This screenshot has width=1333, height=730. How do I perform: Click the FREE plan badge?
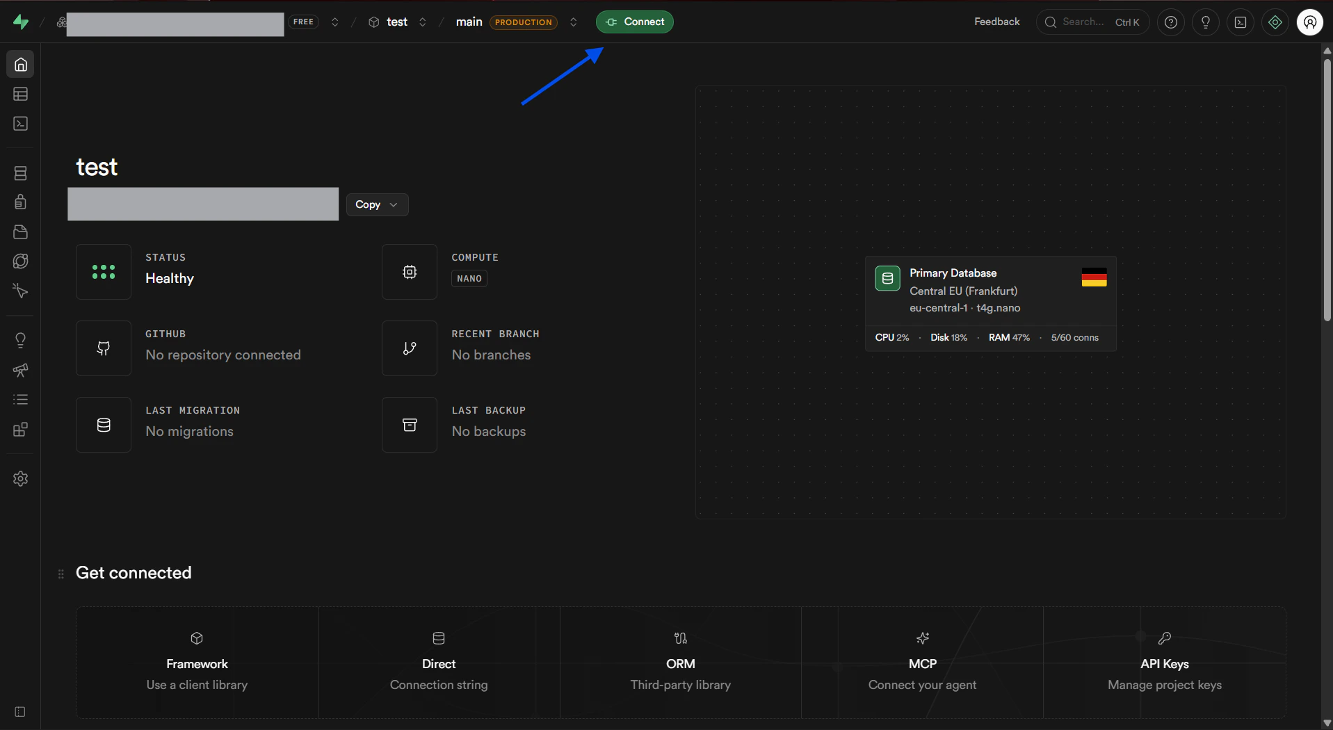coord(304,22)
